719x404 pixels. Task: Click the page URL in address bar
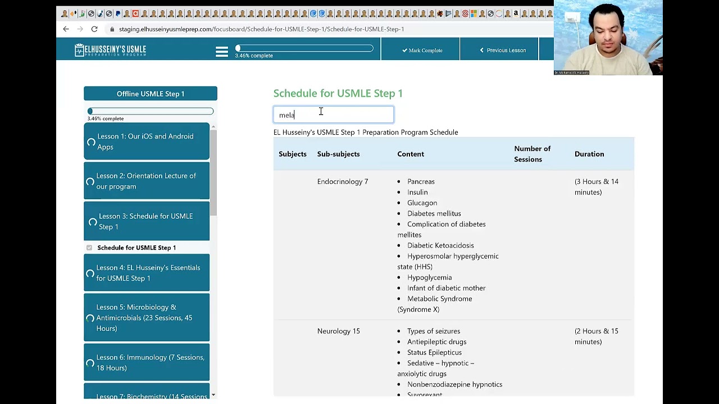point(261,29)
